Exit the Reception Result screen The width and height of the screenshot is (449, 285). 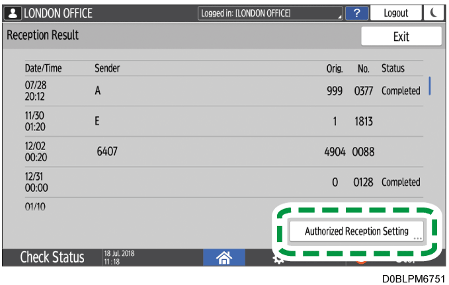tap(401, 36)
